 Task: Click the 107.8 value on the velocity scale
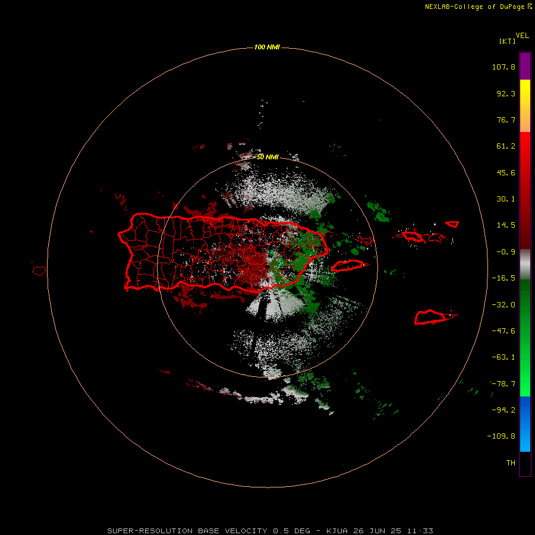503,67
